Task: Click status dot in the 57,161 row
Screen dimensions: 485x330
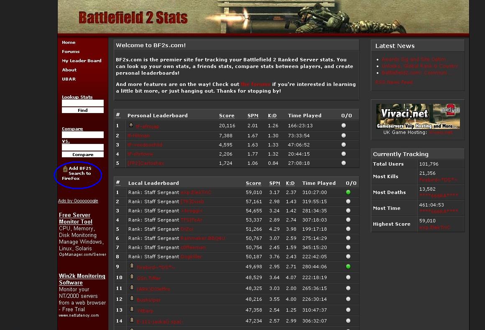Action: pyautogui.click(x=348, y=202)
